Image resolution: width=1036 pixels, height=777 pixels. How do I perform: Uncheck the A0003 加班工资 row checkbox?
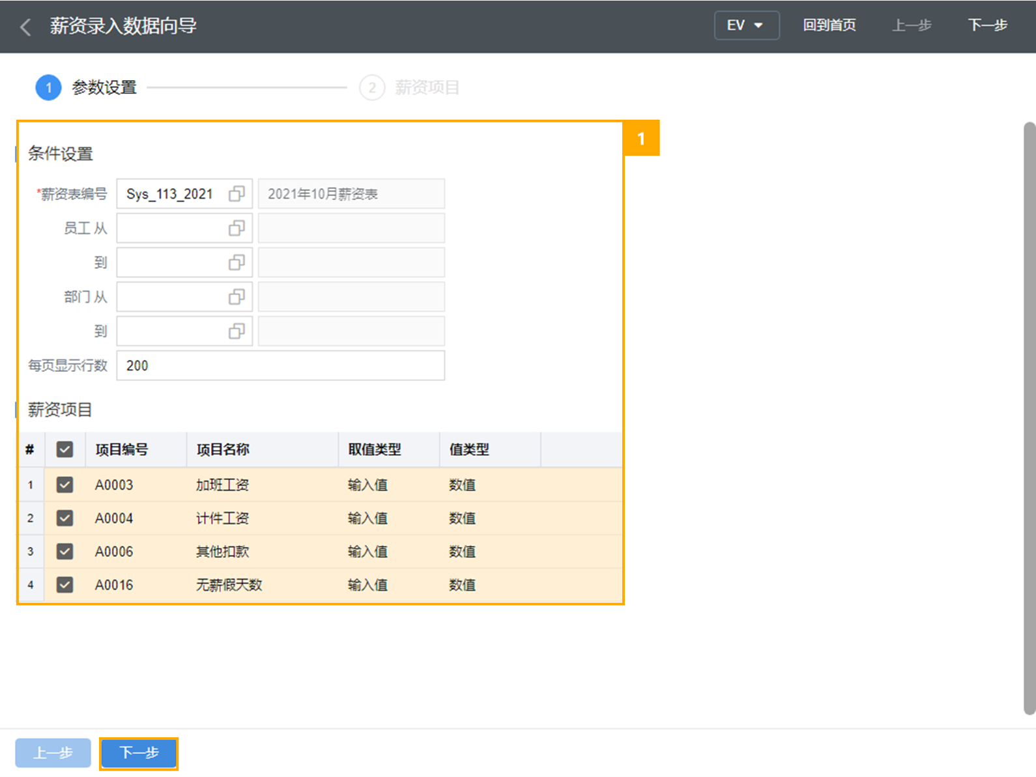(x=65, y=485)
